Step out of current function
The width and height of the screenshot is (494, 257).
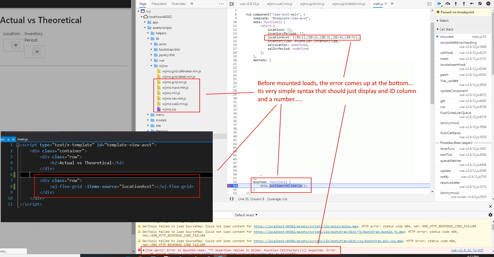click(464, 4)
